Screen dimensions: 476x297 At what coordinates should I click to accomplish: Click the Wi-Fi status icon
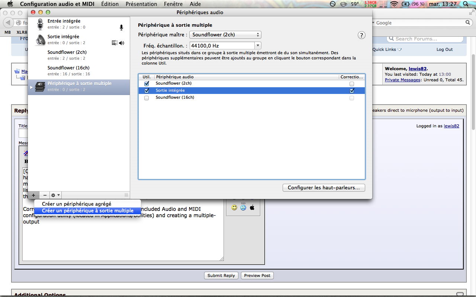[394, 4]
